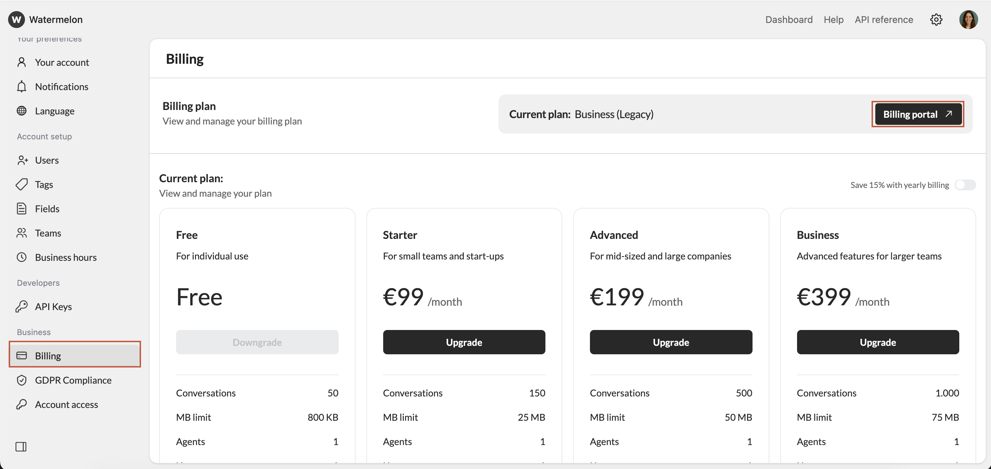
Task: Open API Keys via the key icon
Action: 22,307
